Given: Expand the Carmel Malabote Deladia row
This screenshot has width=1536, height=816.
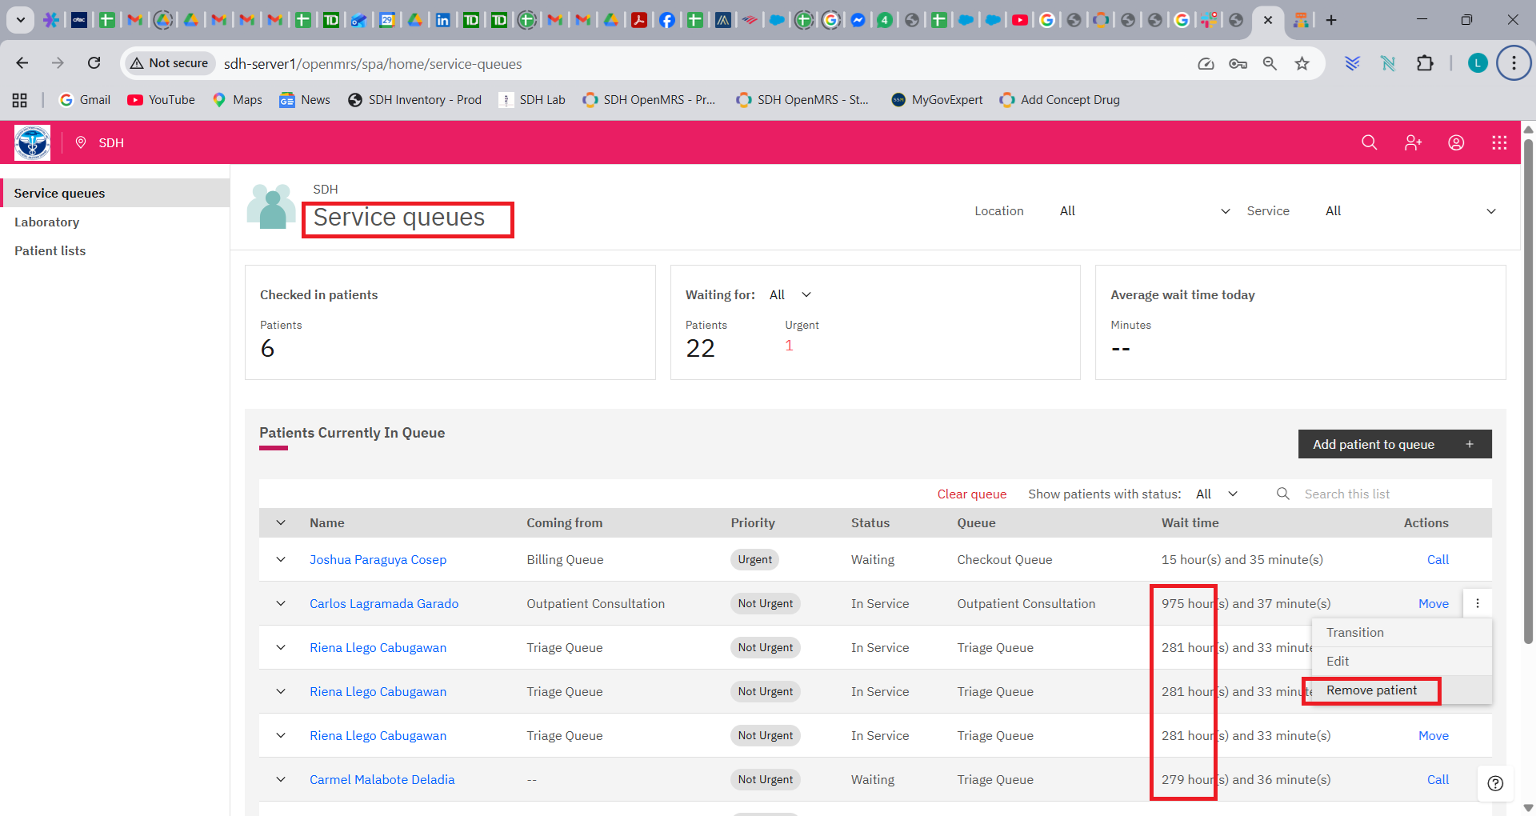Looking at the screenshot, I should 281,780.
